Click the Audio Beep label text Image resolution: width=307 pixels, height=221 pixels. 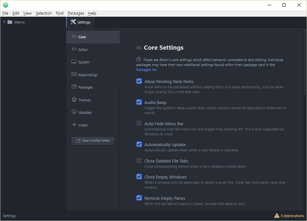click(x=155, y=102)
